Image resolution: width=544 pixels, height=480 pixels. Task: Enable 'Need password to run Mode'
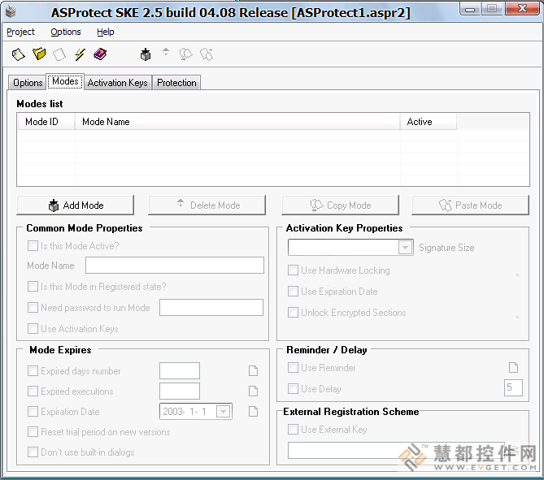33,307
